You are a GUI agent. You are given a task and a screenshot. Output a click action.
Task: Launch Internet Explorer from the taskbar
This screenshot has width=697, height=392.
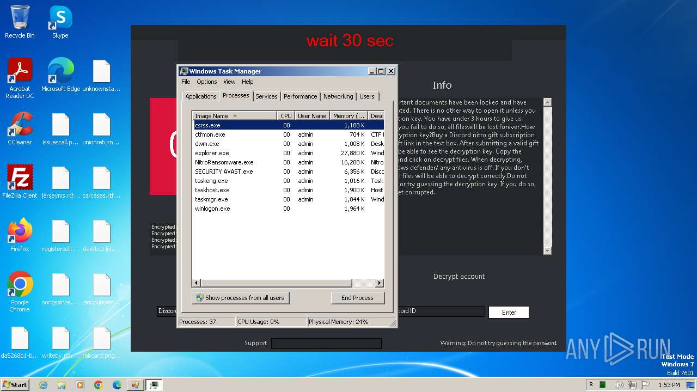[x=43, y=385]
